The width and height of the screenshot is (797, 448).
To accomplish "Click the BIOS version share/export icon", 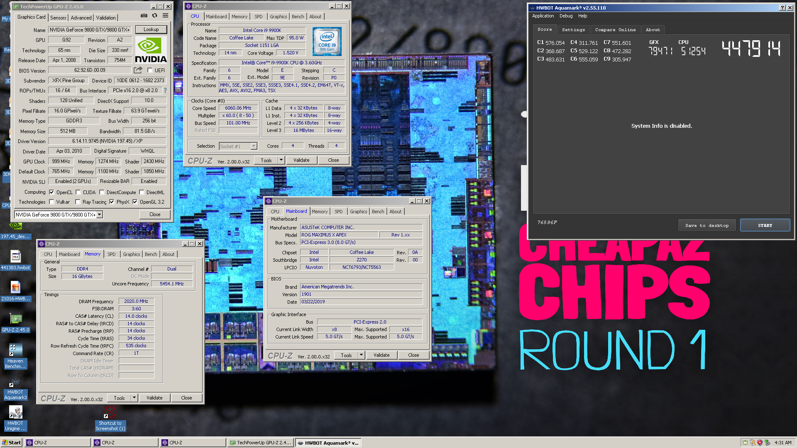I will [138, 70].
